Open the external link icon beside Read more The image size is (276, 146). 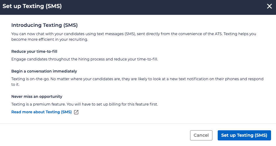click(76, 112)
